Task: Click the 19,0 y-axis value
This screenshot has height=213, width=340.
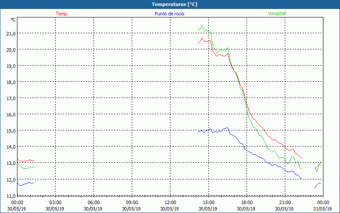Action: (x=11, y=66)
